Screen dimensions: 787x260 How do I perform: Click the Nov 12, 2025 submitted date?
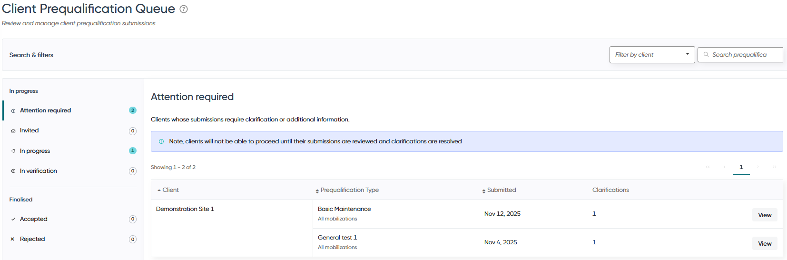(x=502, y=214)
